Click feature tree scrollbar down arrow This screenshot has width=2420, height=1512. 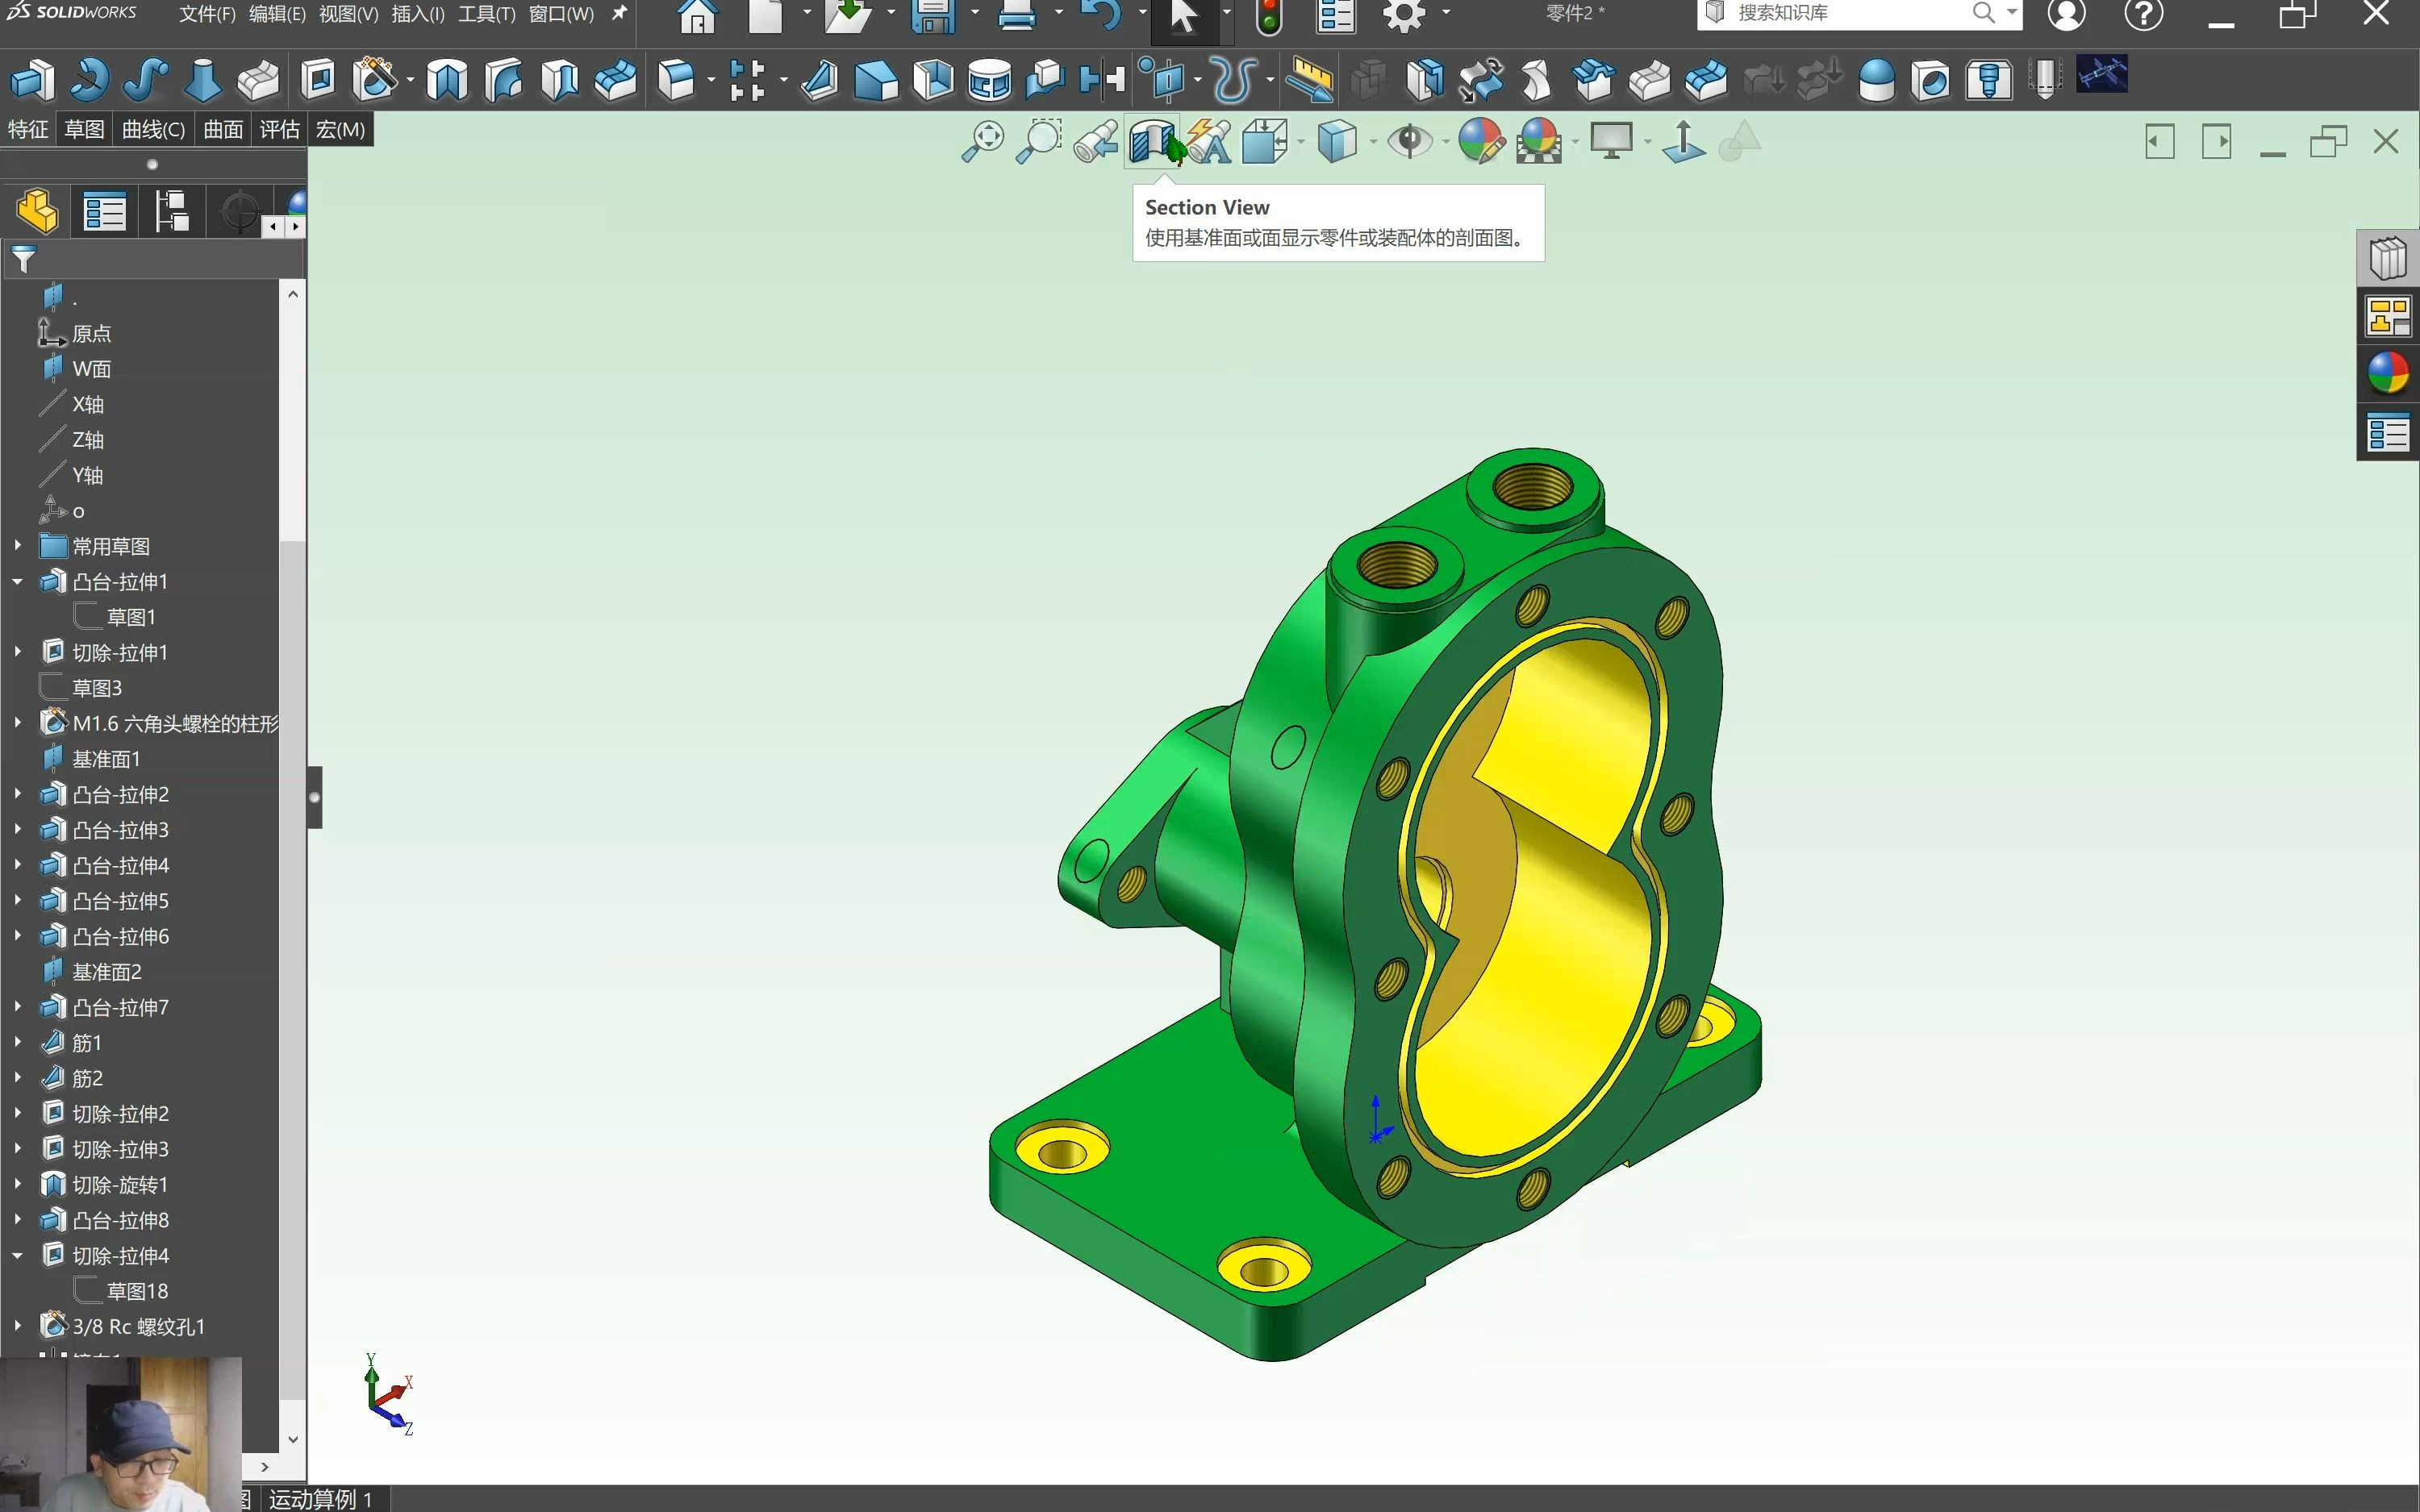[x=292, y=1440]
